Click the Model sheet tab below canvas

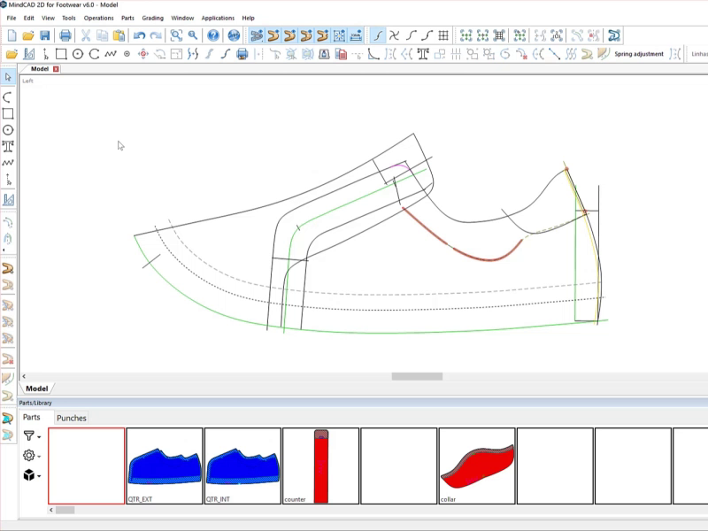point(36,389)
